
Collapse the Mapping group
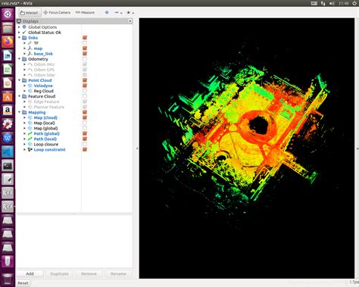pos(19,112)
